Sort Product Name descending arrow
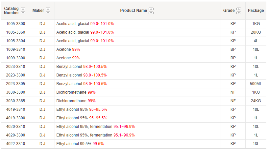Image resolution: width=268 pixels, height=150 pixels. click(x=151, y=13)
